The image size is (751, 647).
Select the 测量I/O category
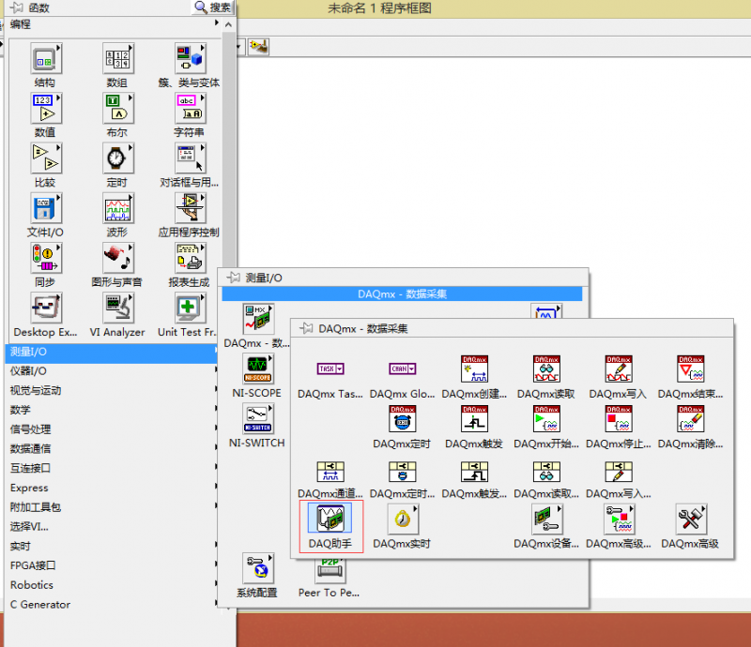[x=112, y=352]
